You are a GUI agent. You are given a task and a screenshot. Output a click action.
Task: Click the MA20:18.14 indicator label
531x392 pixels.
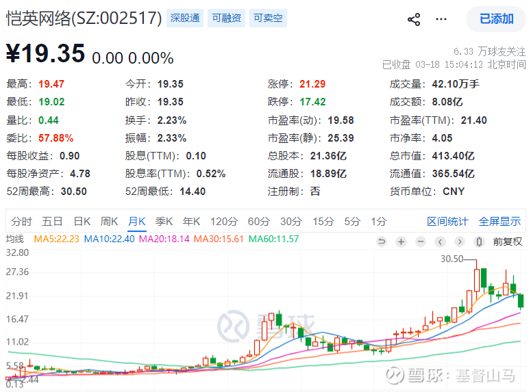coord(164,239)
